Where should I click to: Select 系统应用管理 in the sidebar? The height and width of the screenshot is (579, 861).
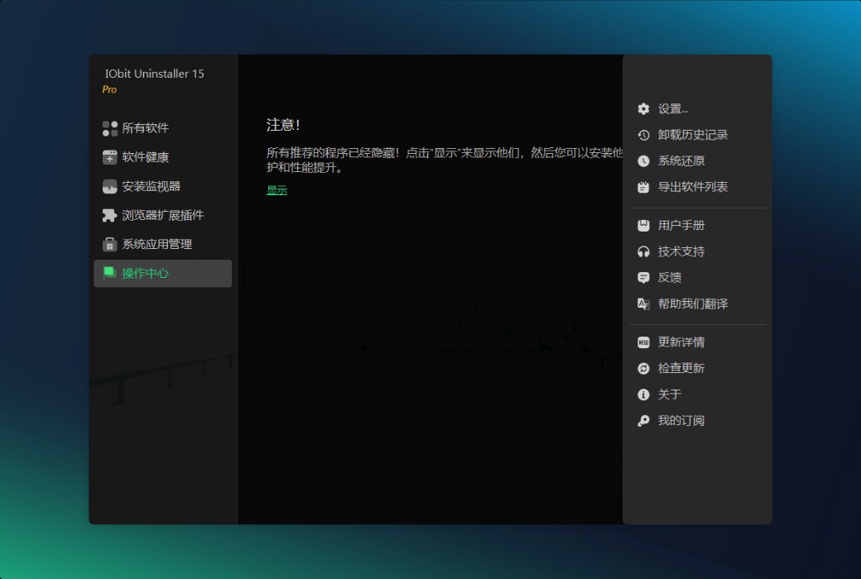pyautogui.click(x=162, y=244)
